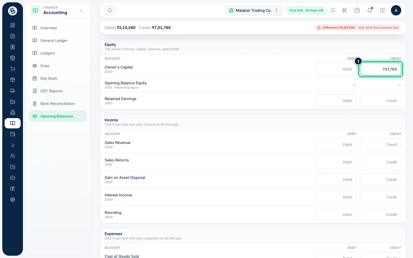
Task: Open the shopping cart module icon
Action: pyautogui.click(x=12, y=69)
